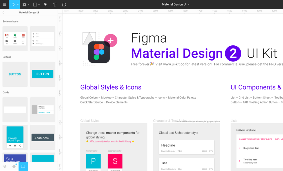
Task: Select the Frame tool
Action: coord(24,4)
